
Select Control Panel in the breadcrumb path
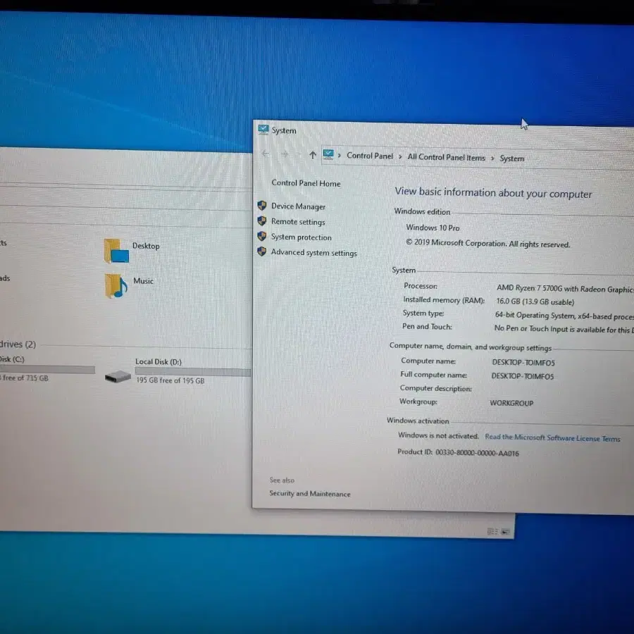370,156
